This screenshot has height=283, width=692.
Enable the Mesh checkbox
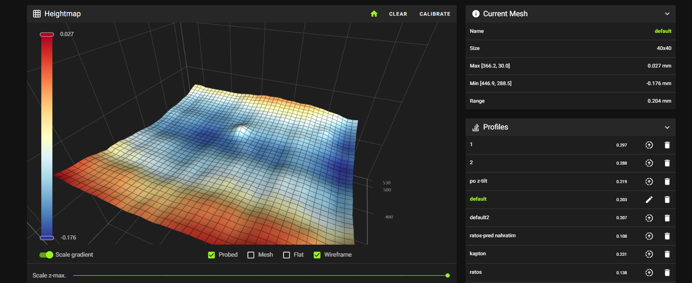point(251,255)
